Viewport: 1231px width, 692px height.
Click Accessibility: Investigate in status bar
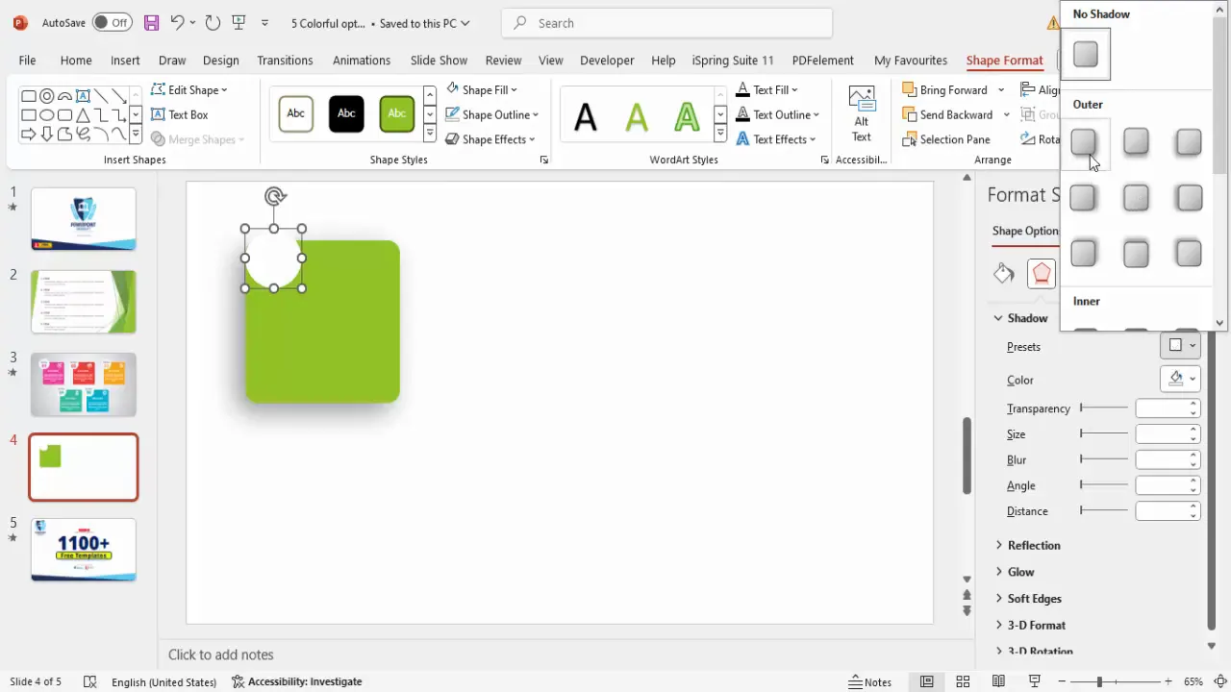click(x=296, y=681)
